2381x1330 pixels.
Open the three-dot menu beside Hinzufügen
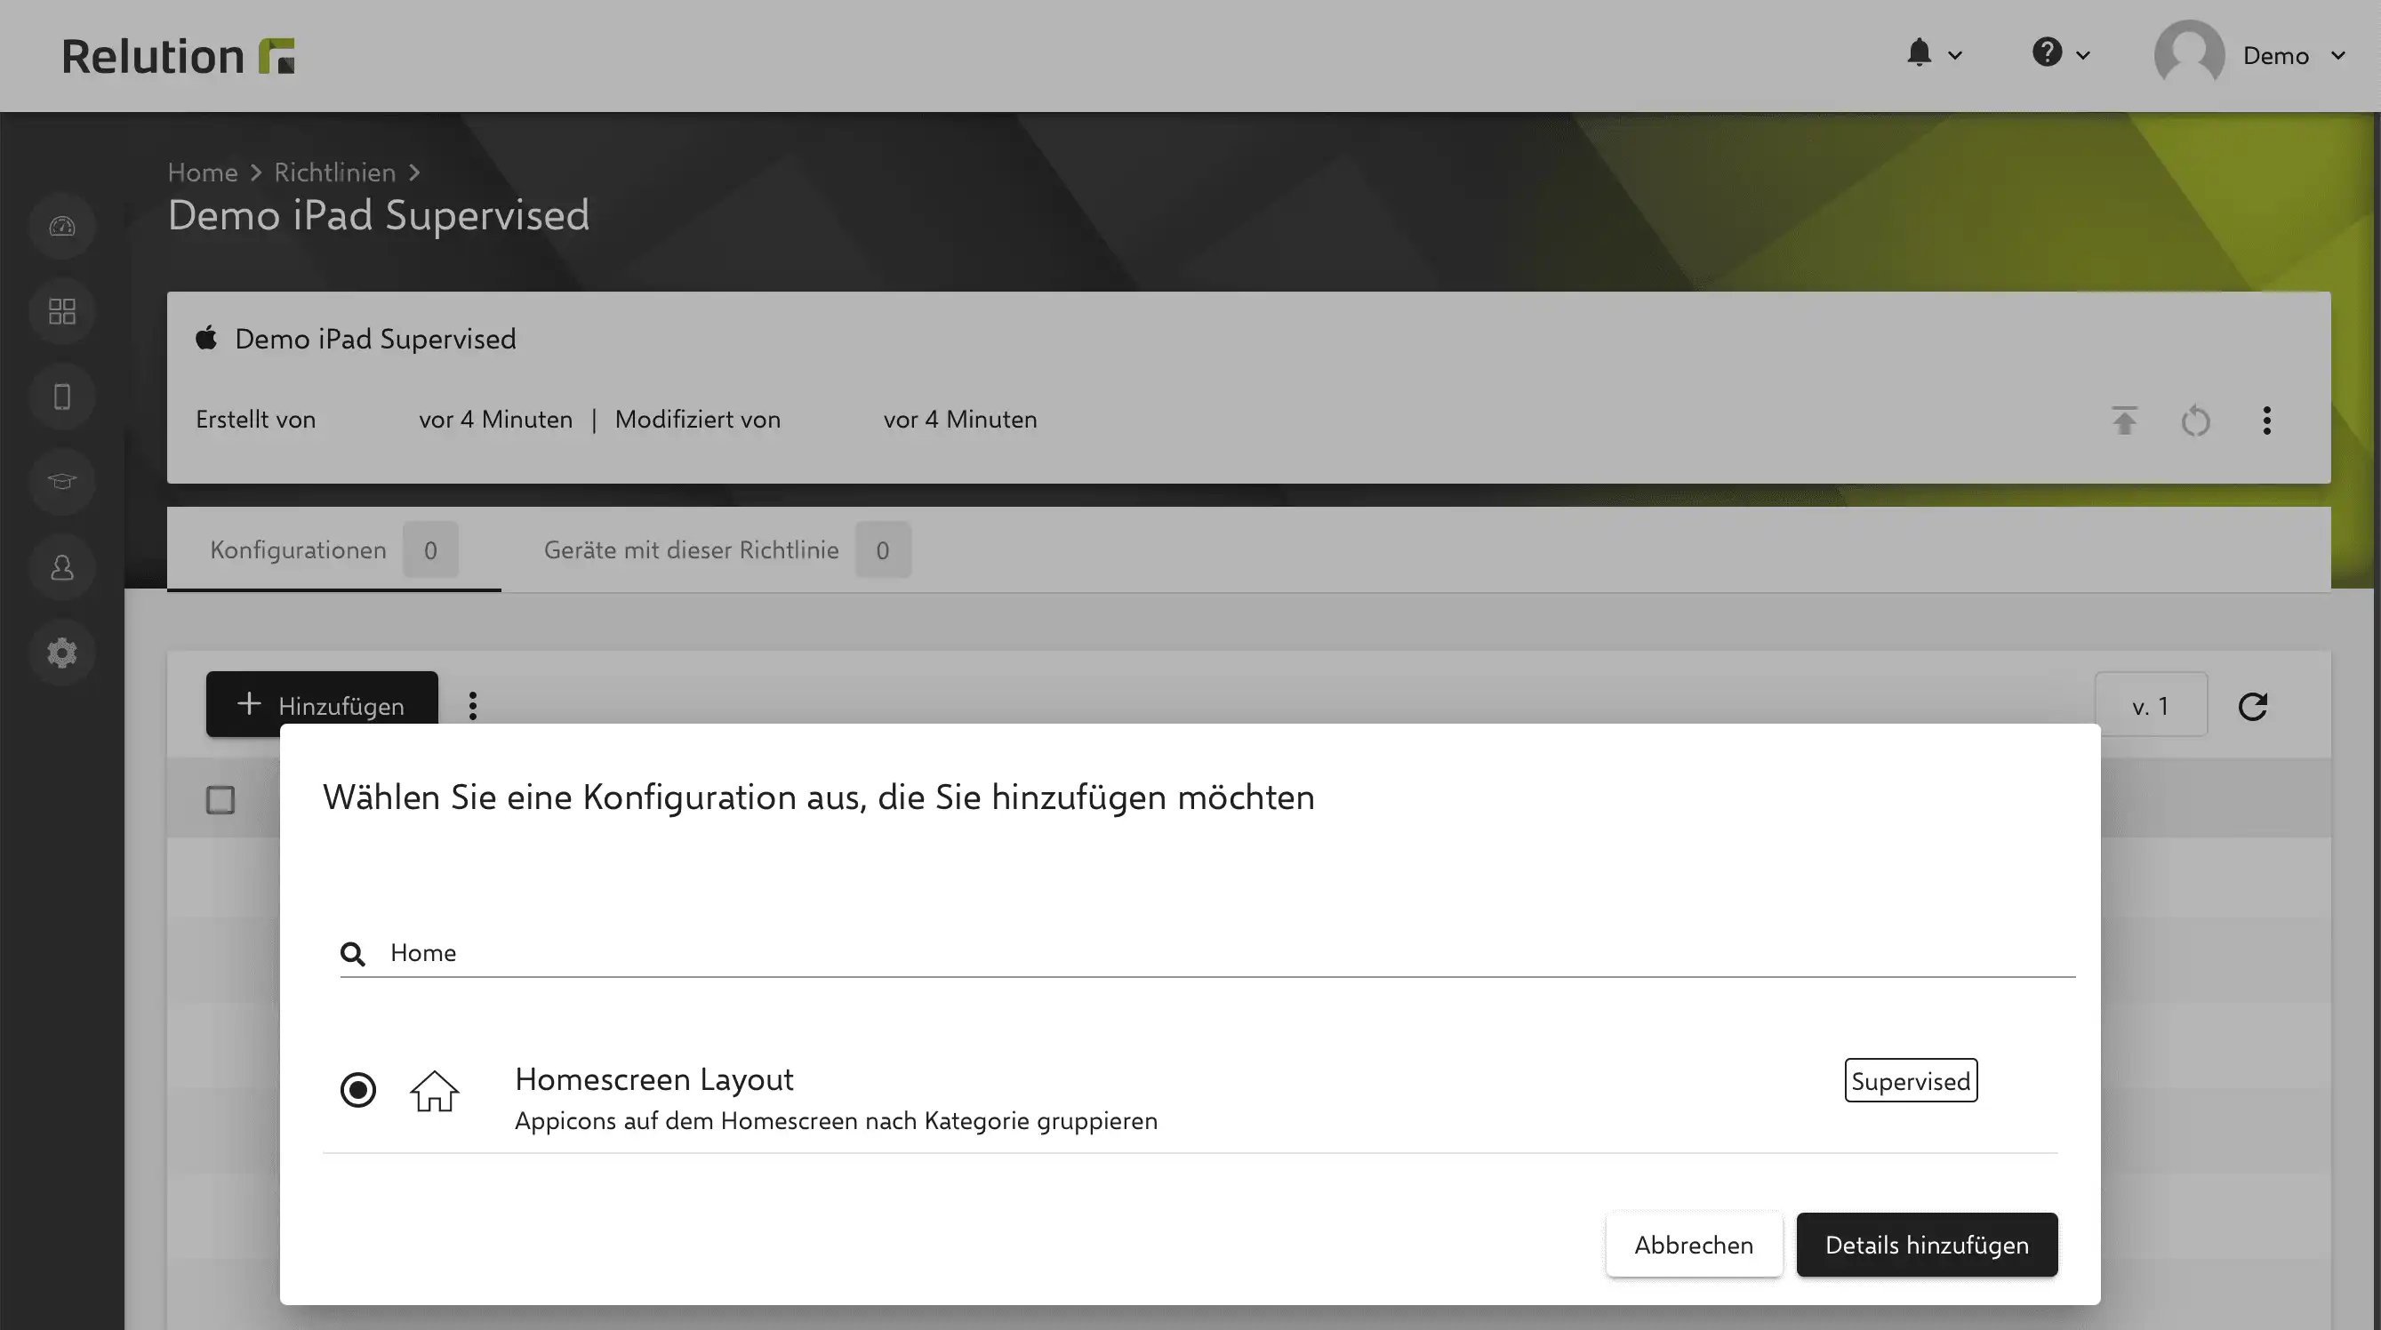(472, 706)
